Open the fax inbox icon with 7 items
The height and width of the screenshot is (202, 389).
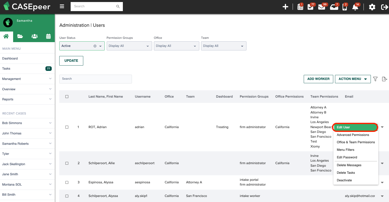click(x=334, y=7)
